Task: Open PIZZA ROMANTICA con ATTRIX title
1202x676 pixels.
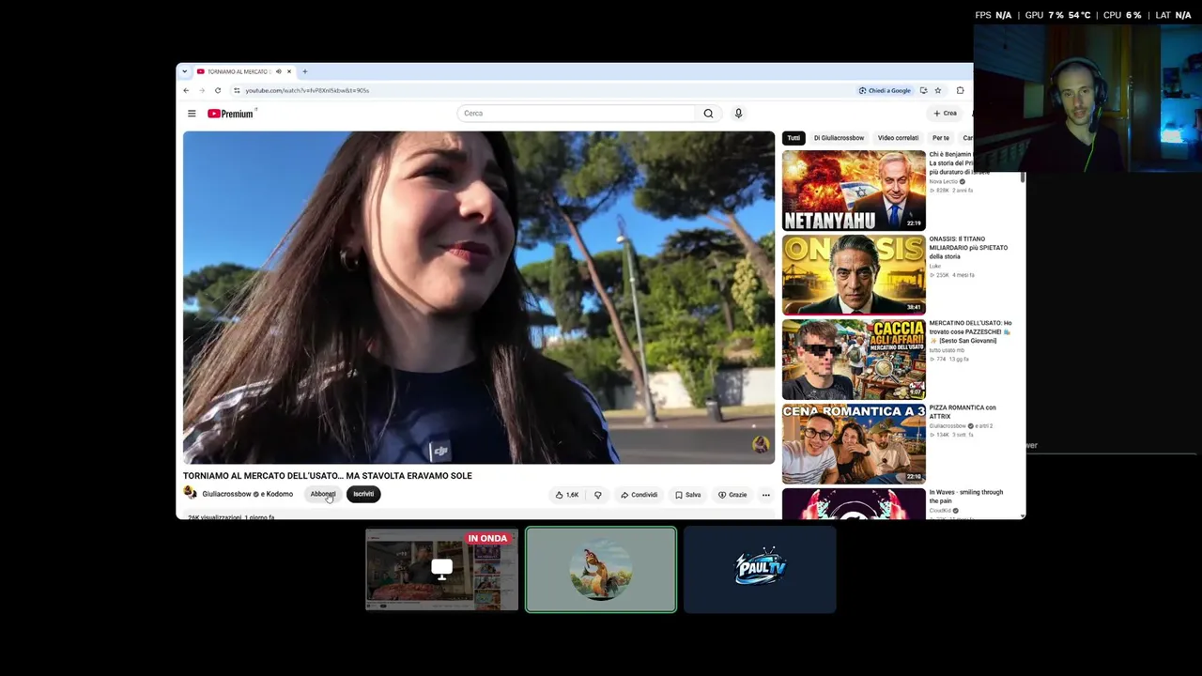Action: (963, 411)
